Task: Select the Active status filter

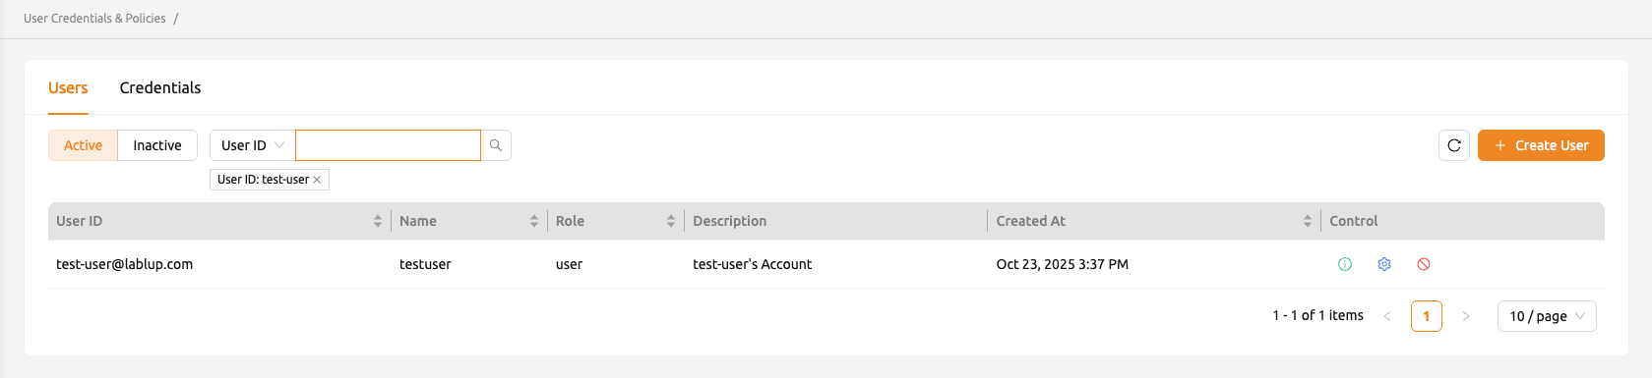Action: [x=83, y=145]
